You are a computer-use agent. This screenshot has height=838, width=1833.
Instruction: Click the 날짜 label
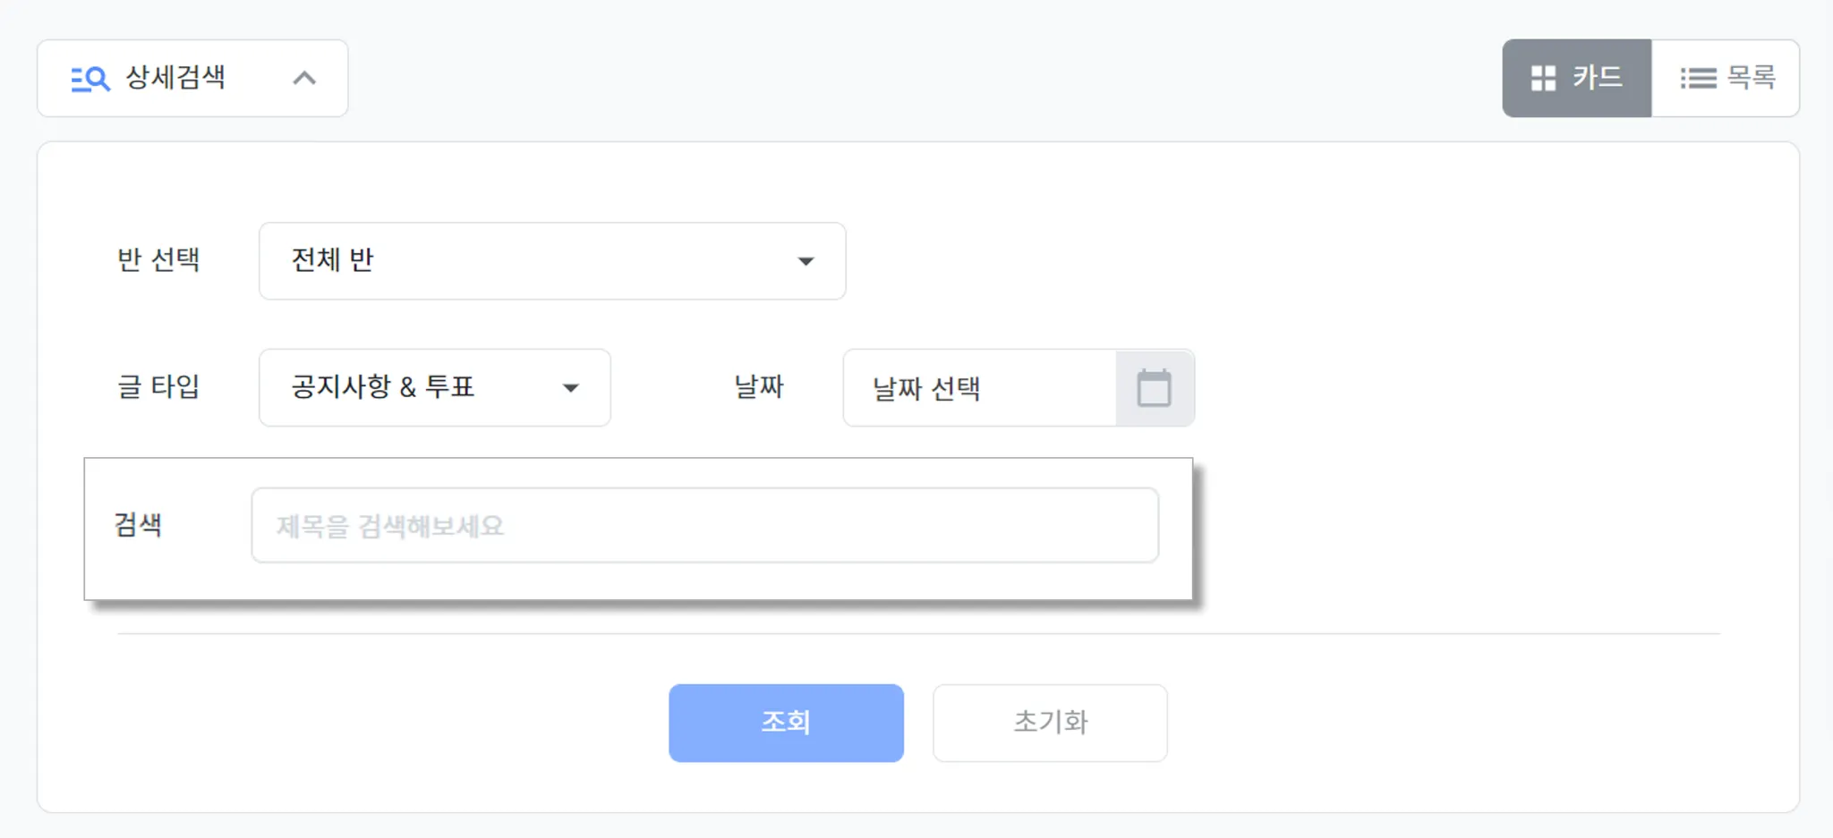758,387
